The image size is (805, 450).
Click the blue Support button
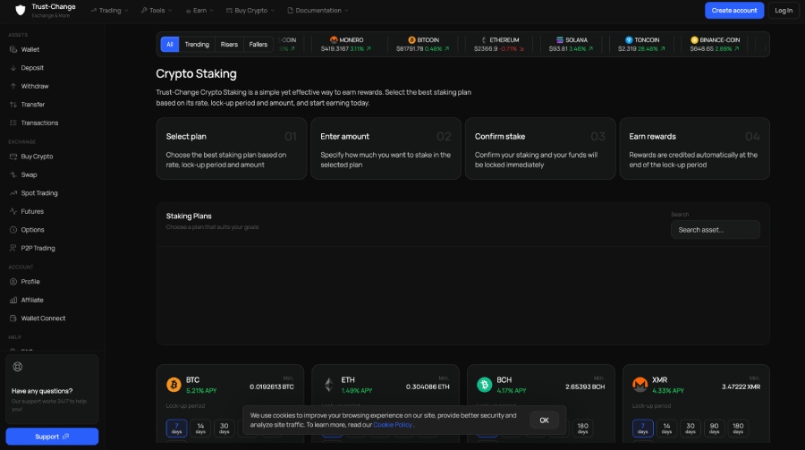(x=52, y=437)
